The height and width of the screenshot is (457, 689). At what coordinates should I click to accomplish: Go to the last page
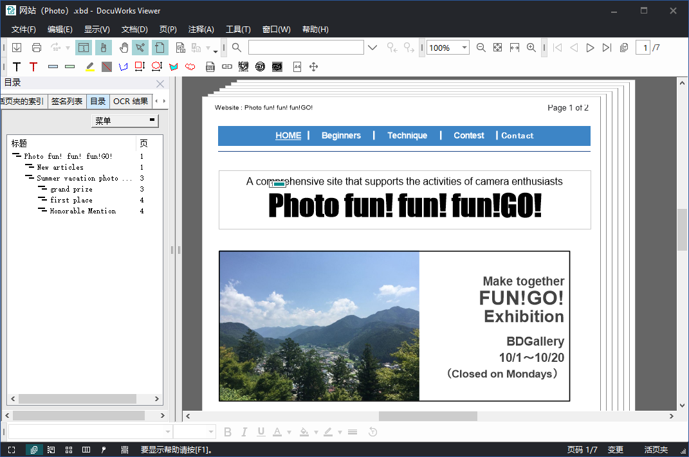point(607,48)
